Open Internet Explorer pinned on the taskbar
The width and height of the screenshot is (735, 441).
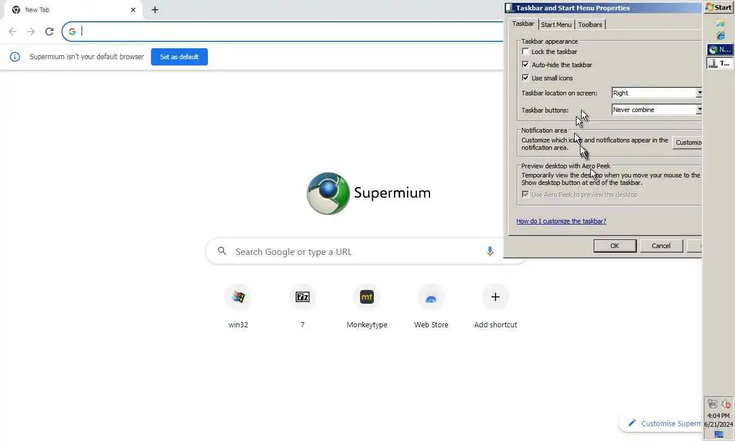pyautogui.click(x=720, y=36)
